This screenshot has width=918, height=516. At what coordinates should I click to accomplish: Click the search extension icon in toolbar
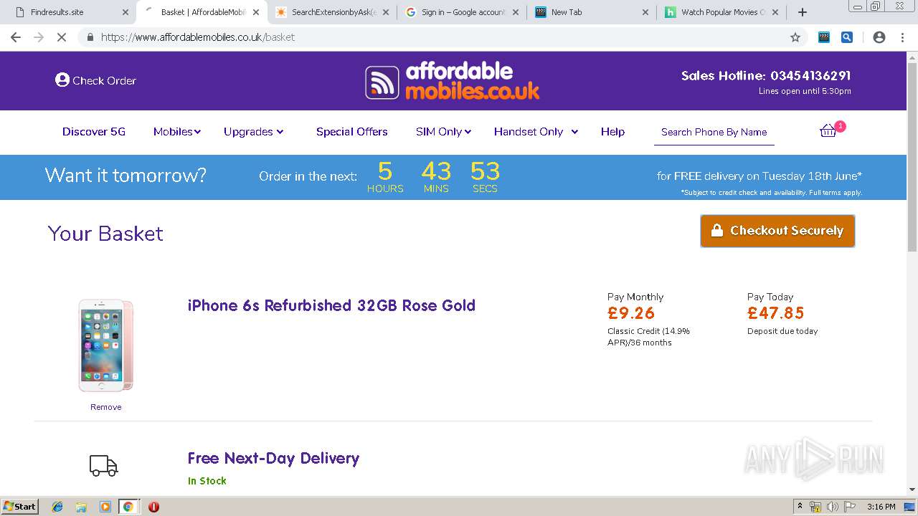pyautogui.click(x=847, y=37)
